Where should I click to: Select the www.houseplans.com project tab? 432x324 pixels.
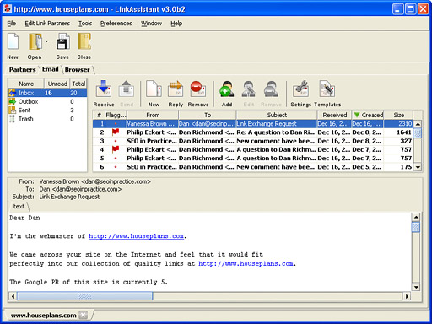(x=44, y=316)
